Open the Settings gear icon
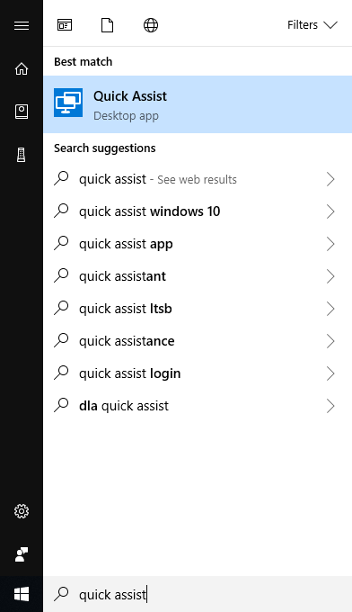 (x=22, y=511)
